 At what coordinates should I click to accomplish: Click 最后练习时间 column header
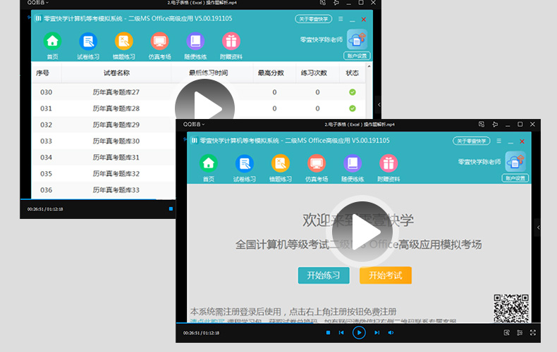[209, 73]
